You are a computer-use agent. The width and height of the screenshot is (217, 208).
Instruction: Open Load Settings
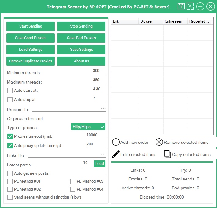point(31,50)
